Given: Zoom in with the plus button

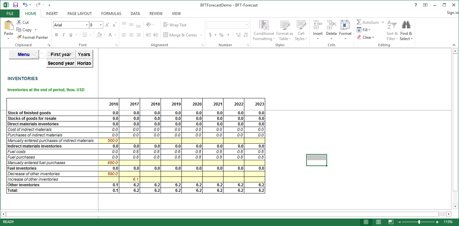Looking at the screenshot, I should click(437, 222).
